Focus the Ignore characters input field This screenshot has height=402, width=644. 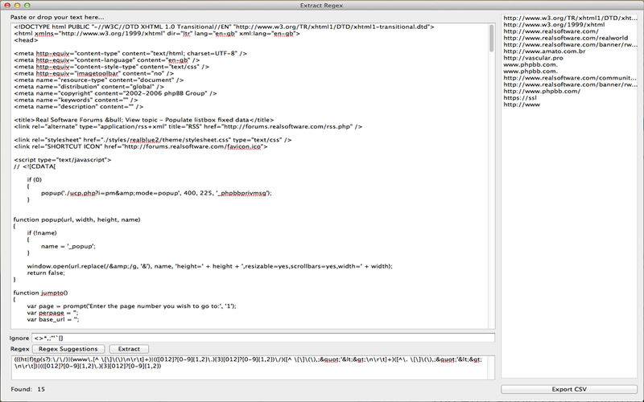[x=263, y=338]
